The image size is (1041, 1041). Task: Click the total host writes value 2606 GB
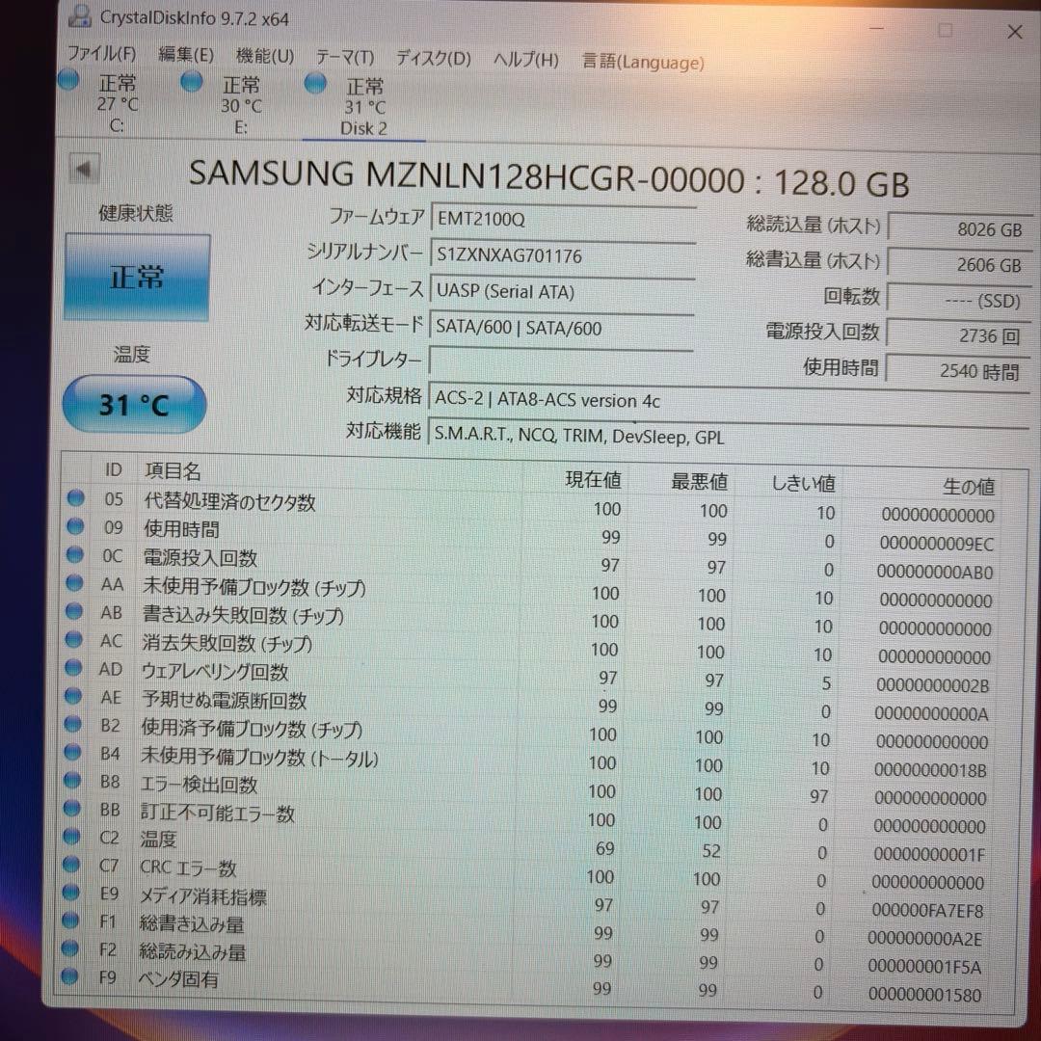tap(959, 265)
